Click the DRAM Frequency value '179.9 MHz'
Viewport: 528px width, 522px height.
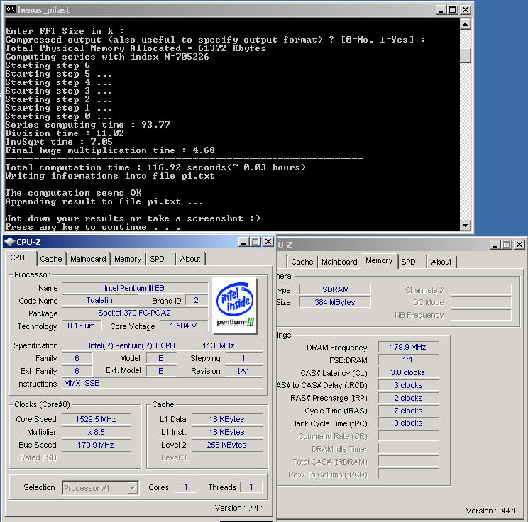pyautogui.click(x=409, y=347)
